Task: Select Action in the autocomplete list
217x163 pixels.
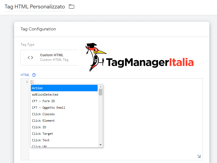Action: [x=64, y=88]
